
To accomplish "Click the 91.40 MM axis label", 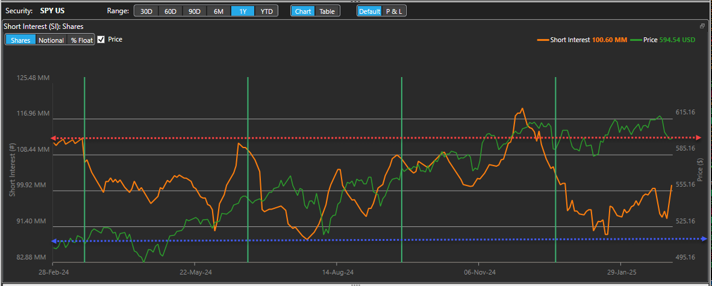I will point(33,221).
